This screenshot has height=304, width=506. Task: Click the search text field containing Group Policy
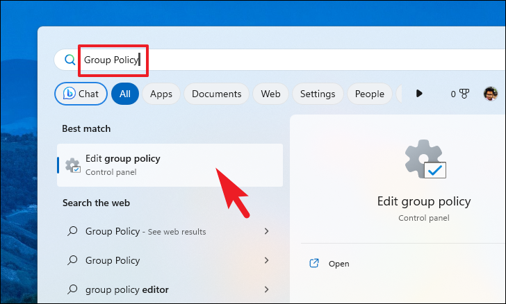tap(279, 60)
